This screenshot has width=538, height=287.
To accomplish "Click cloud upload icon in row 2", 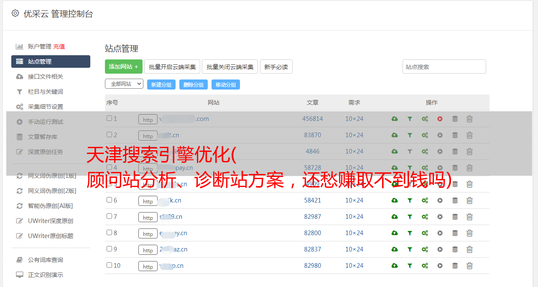I will 395,135.
